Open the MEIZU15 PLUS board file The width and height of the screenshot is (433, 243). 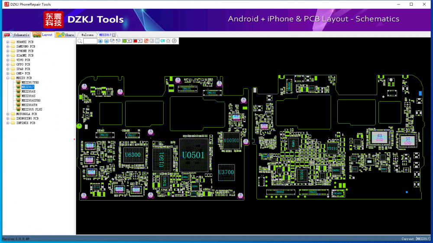tap(32, 109)
